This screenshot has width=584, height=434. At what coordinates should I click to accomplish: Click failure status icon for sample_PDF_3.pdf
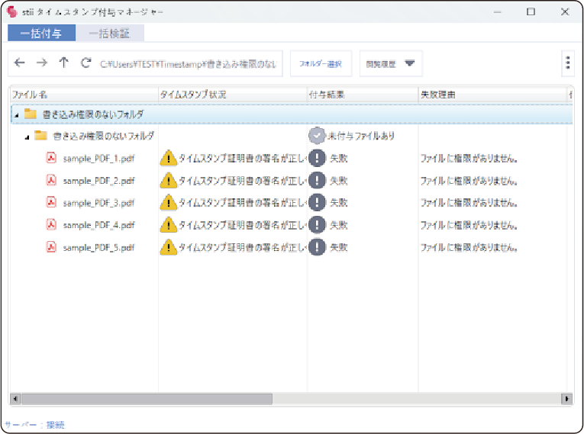click(317, 203)
